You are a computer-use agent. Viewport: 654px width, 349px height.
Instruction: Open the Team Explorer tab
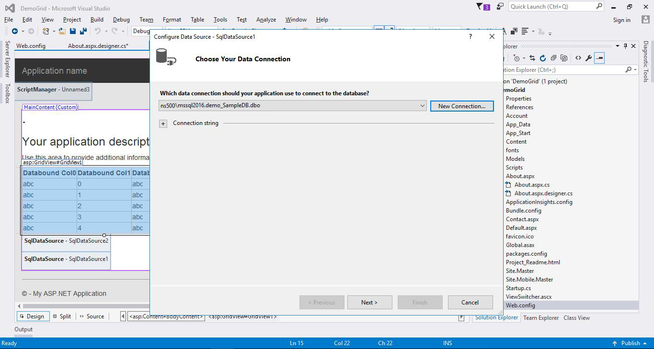(541, 318)
